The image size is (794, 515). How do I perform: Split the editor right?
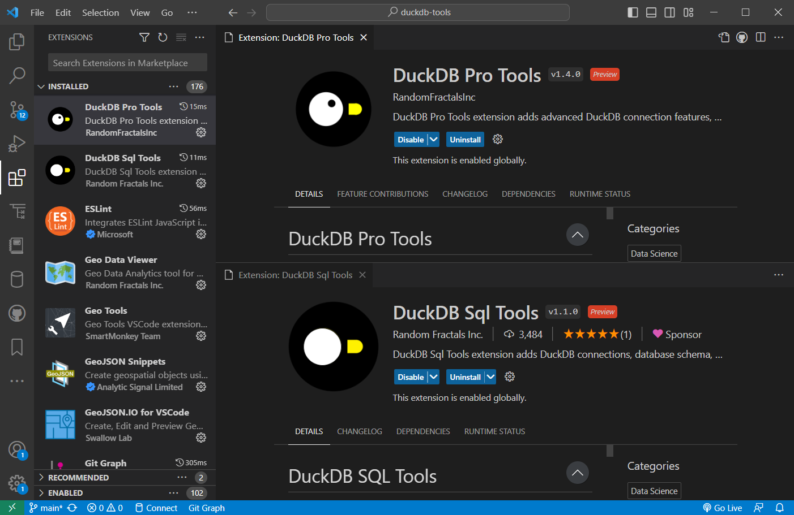pos(761,37)
